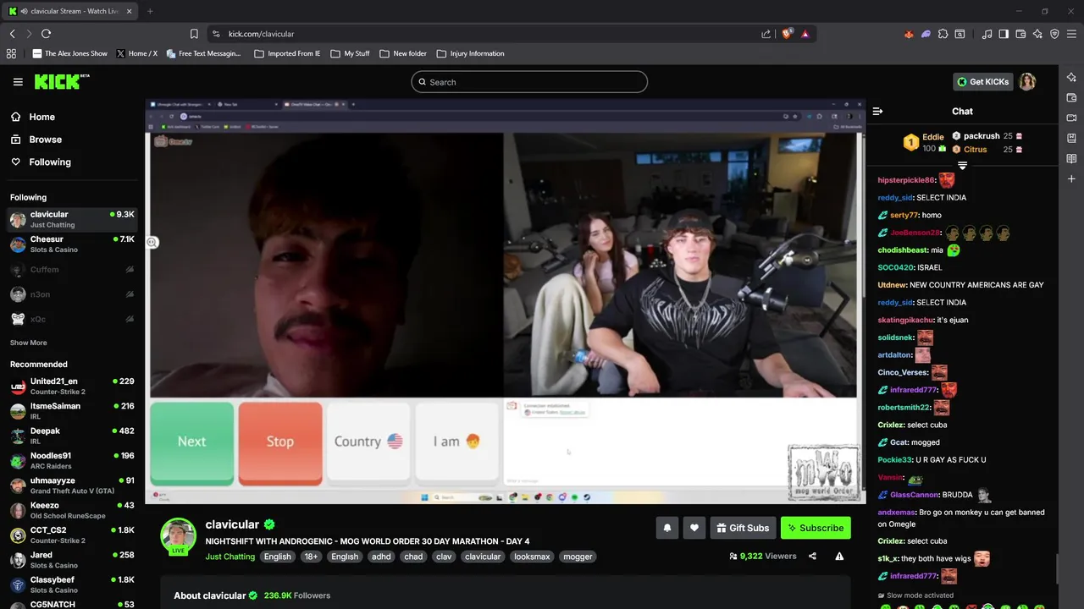
Task: Open ItsmeSaiman recommended channel
Action: pyautogui.click(x=72, y=411)
